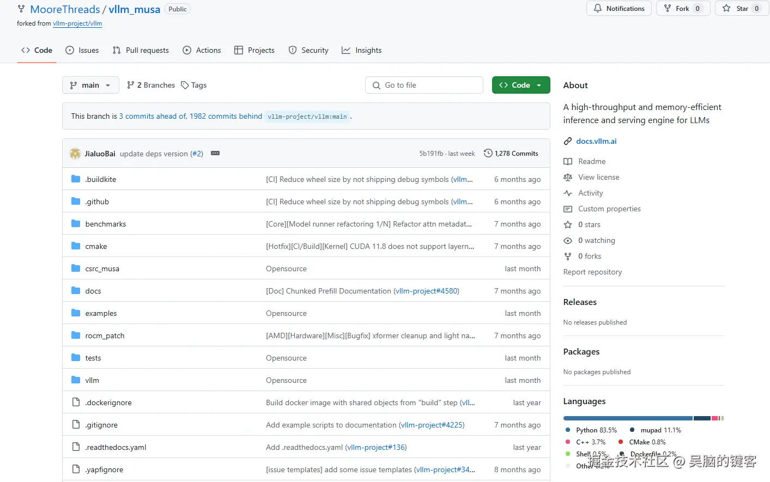Click the Report repository link
The image size is (770, 482).
point(592,272)
